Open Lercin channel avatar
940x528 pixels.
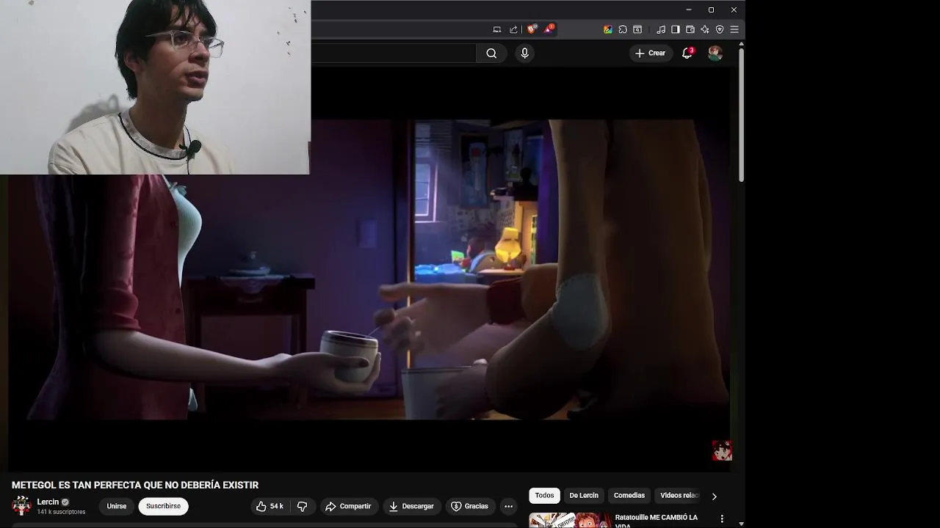(22, 505)
